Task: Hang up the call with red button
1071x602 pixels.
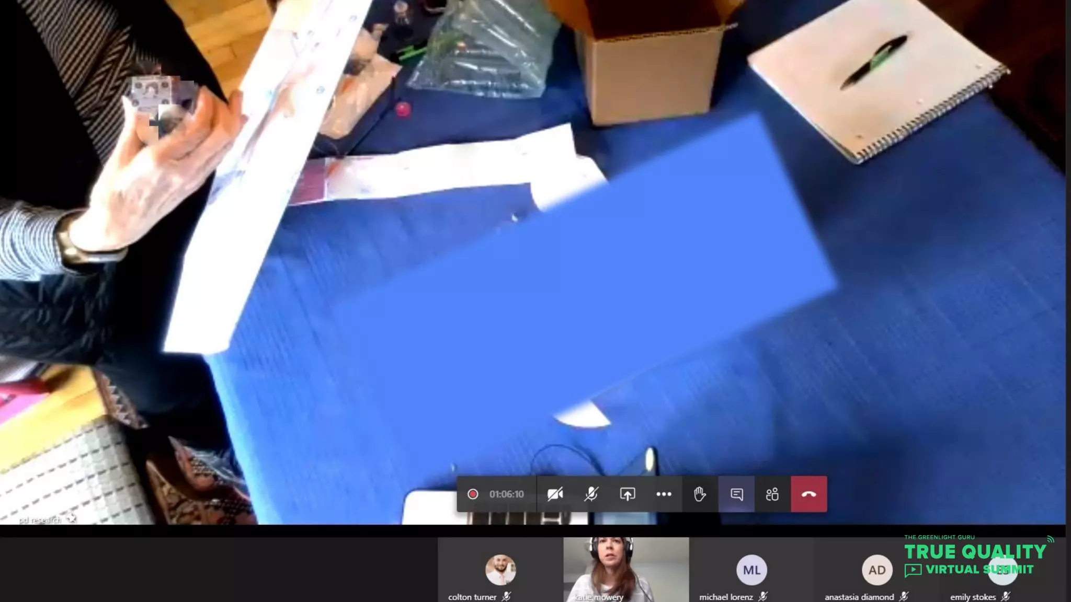Action: 808,494
